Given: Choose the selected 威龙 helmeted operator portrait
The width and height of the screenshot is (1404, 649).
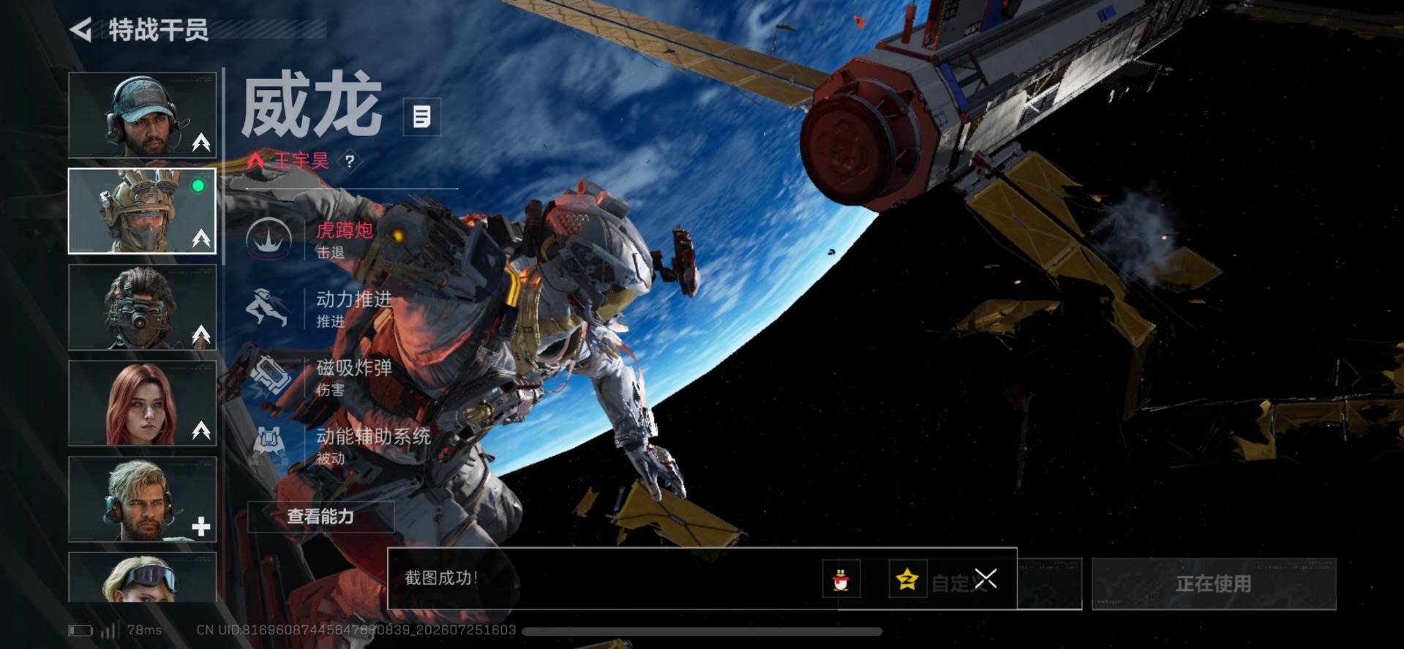Looking at the screenshot, I should coord(142,211).
